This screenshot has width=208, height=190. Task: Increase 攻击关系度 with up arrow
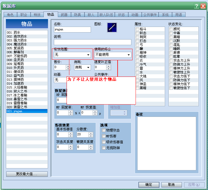pyautogui.click(x=70, y=146)
